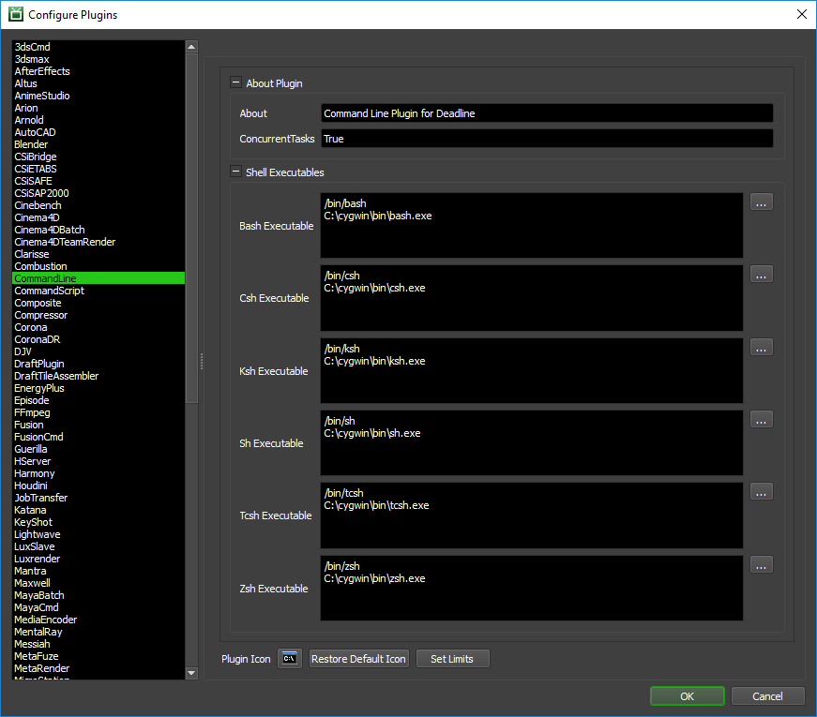Click the Sh Executable path box
Image resolution: width=817 pixels, height=717 pixels.
[532, 443]
